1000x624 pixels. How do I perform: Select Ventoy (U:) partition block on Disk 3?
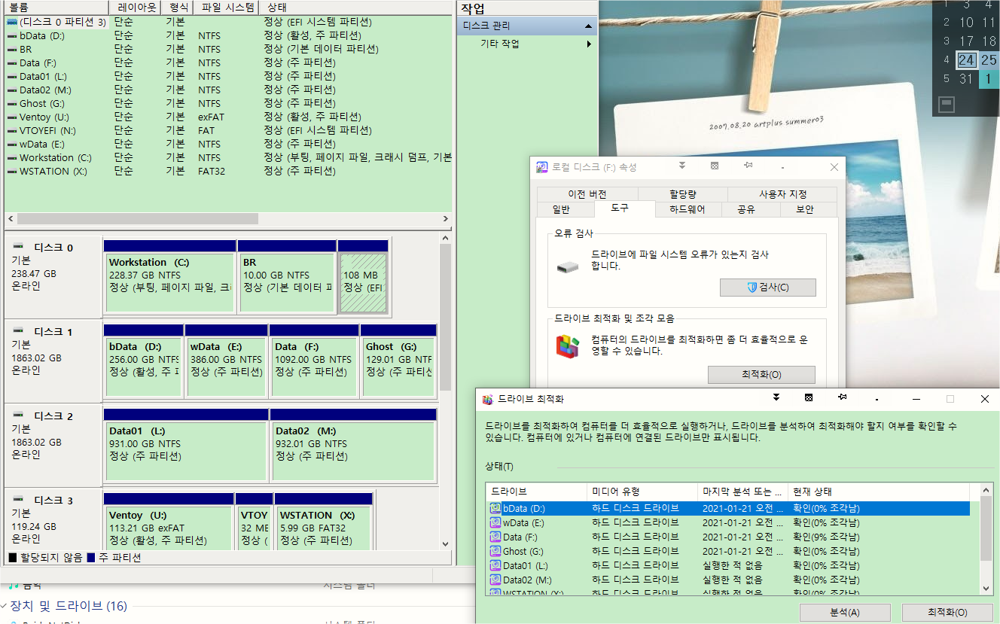click(x=169, y=522)
